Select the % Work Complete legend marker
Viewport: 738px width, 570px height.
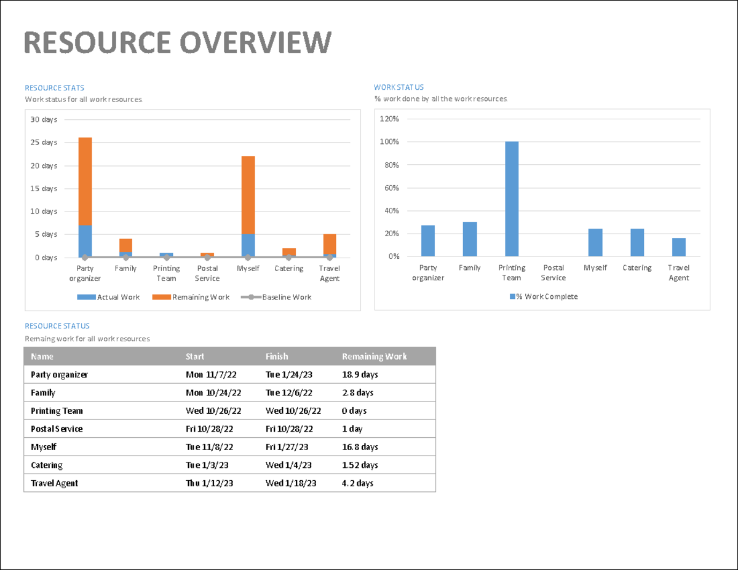pos(512,296)
